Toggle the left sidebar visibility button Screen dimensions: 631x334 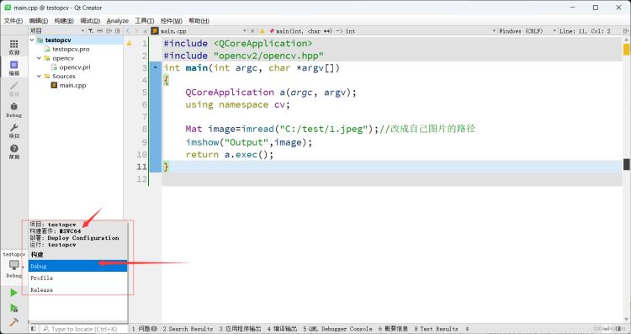[x=34, y=329]
